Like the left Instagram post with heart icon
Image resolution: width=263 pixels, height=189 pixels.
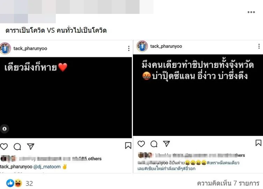click(x=4, y=147)
